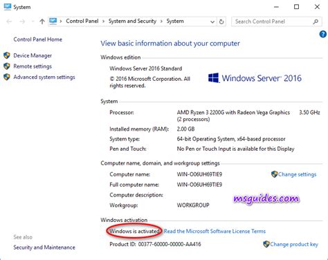
Task: Click the WORKGROUP value
Action: 193,205
